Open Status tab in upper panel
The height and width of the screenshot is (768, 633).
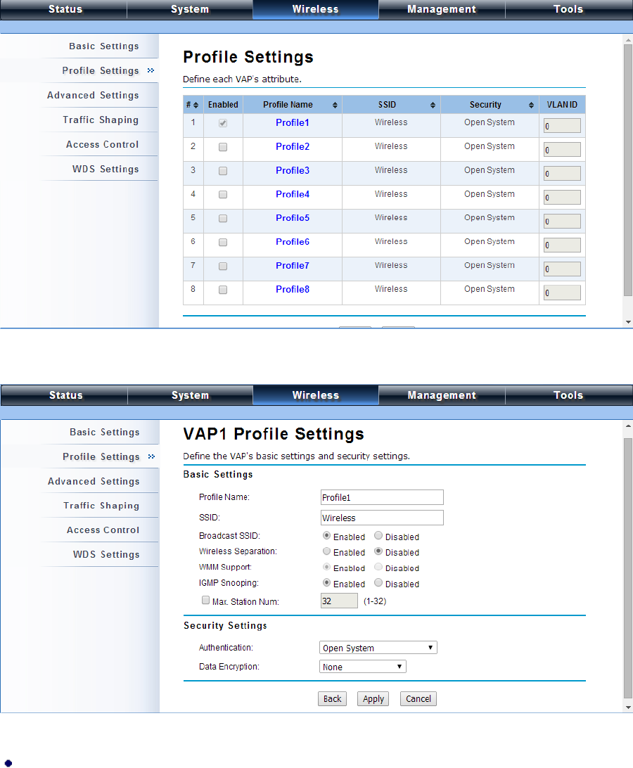(65, 9)
